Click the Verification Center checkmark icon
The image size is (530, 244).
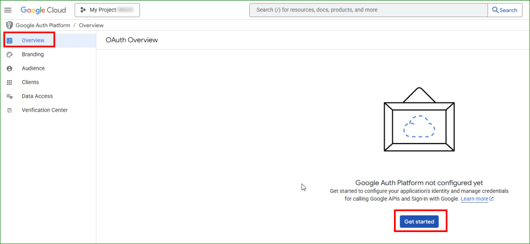pyautogui.click(x=9, y=110)
